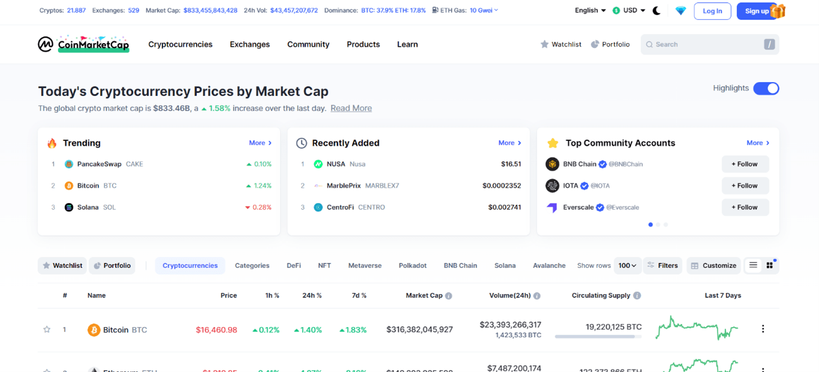
Task: Open the Customize options
Action: 714,265
